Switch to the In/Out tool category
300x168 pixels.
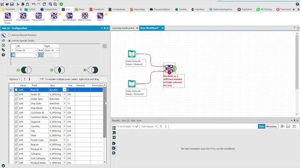tap(30, 9)
